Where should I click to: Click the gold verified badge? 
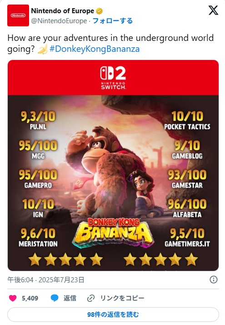[x=100, y=11]
